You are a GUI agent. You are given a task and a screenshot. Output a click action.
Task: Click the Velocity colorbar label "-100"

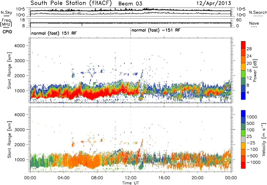[x=253, y=149]
